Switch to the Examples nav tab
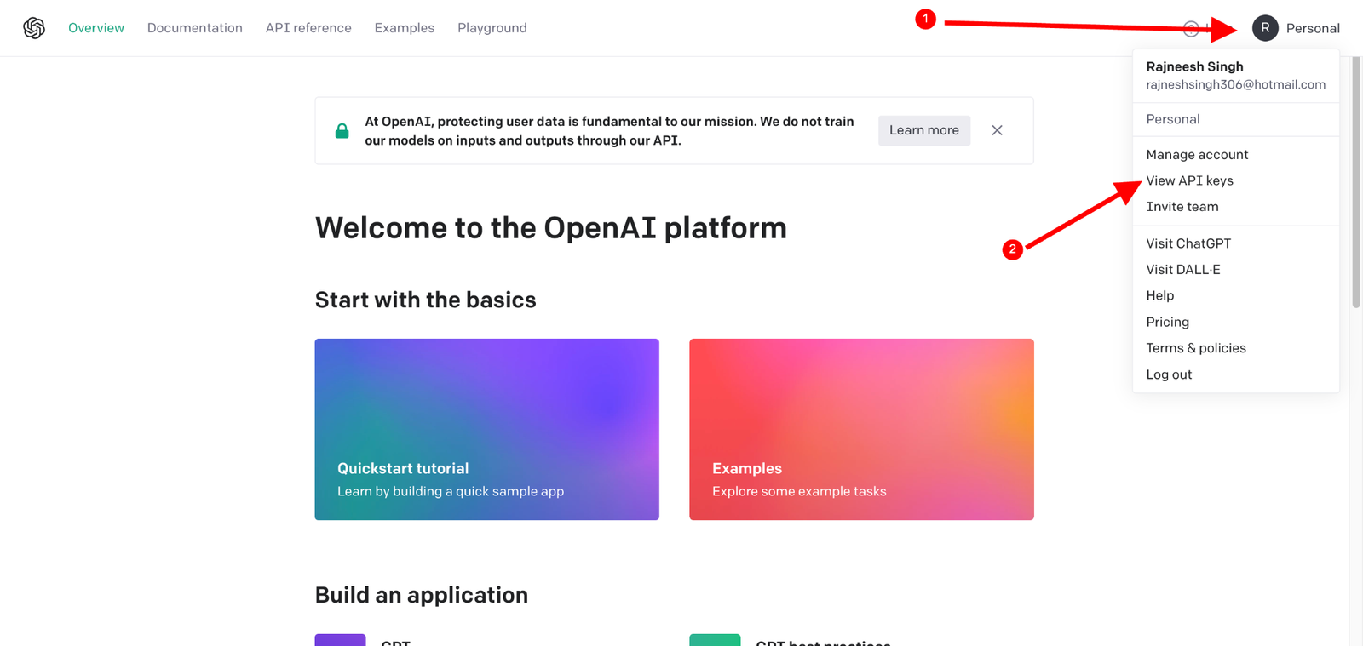 pos(405,28)
